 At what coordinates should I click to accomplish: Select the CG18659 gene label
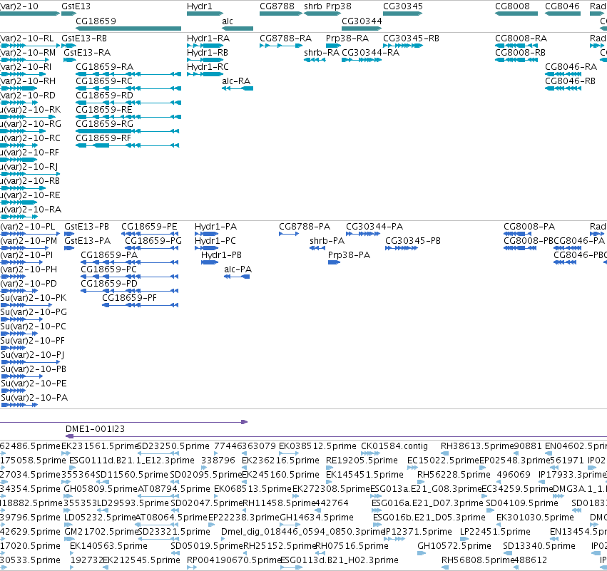pos(96,21)
